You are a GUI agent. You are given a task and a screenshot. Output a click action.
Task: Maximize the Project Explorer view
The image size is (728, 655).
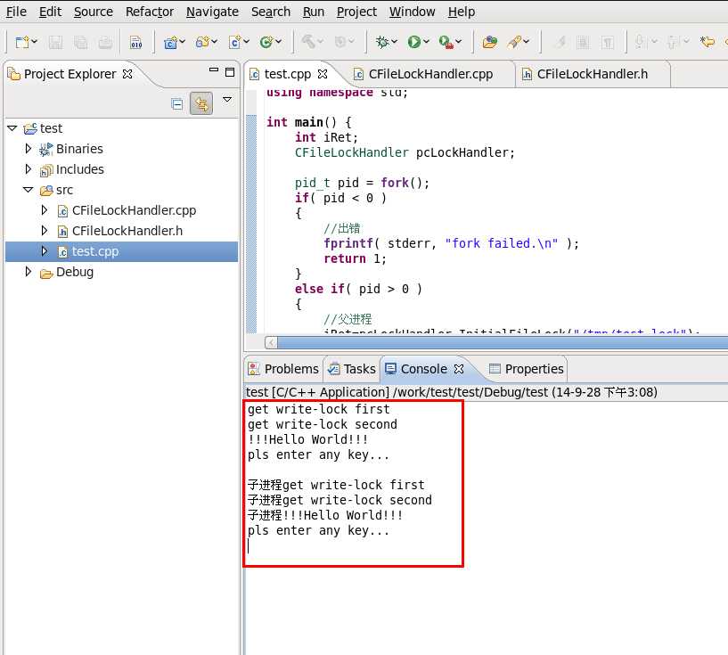pyautogui.click(x=230, y=72)
